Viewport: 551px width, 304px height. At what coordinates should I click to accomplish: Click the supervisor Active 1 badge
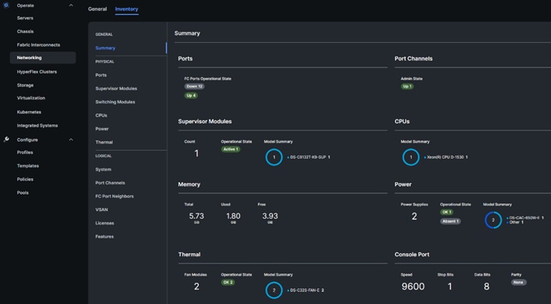point(231,149)
